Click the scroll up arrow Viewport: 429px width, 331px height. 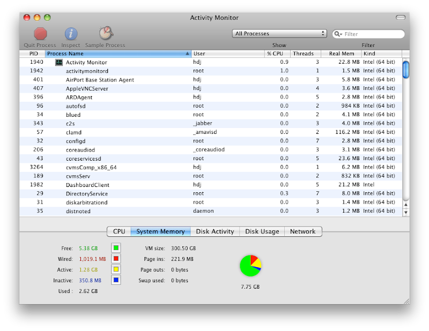[x=406, y=205]
